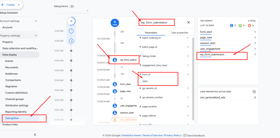Click the parameters panel vertical scrollbar
280x138 pixels.
(x=193, y=79)
